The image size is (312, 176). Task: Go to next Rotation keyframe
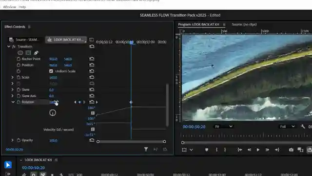pyautogui.click(x=84, y=102)
